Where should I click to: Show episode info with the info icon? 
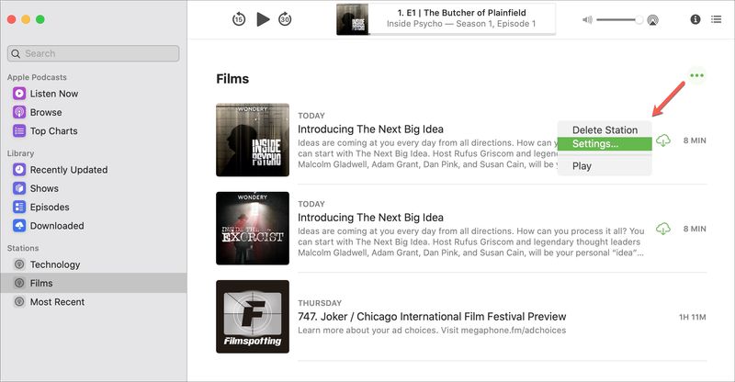[x=695, y=19]
